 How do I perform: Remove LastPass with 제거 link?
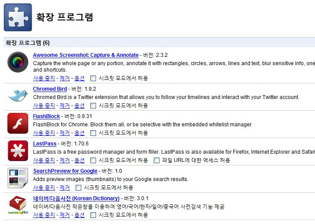[x=65, y=160]
